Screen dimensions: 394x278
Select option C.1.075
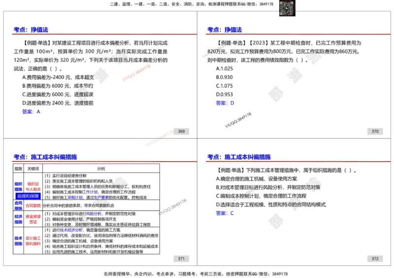(225, 86)
